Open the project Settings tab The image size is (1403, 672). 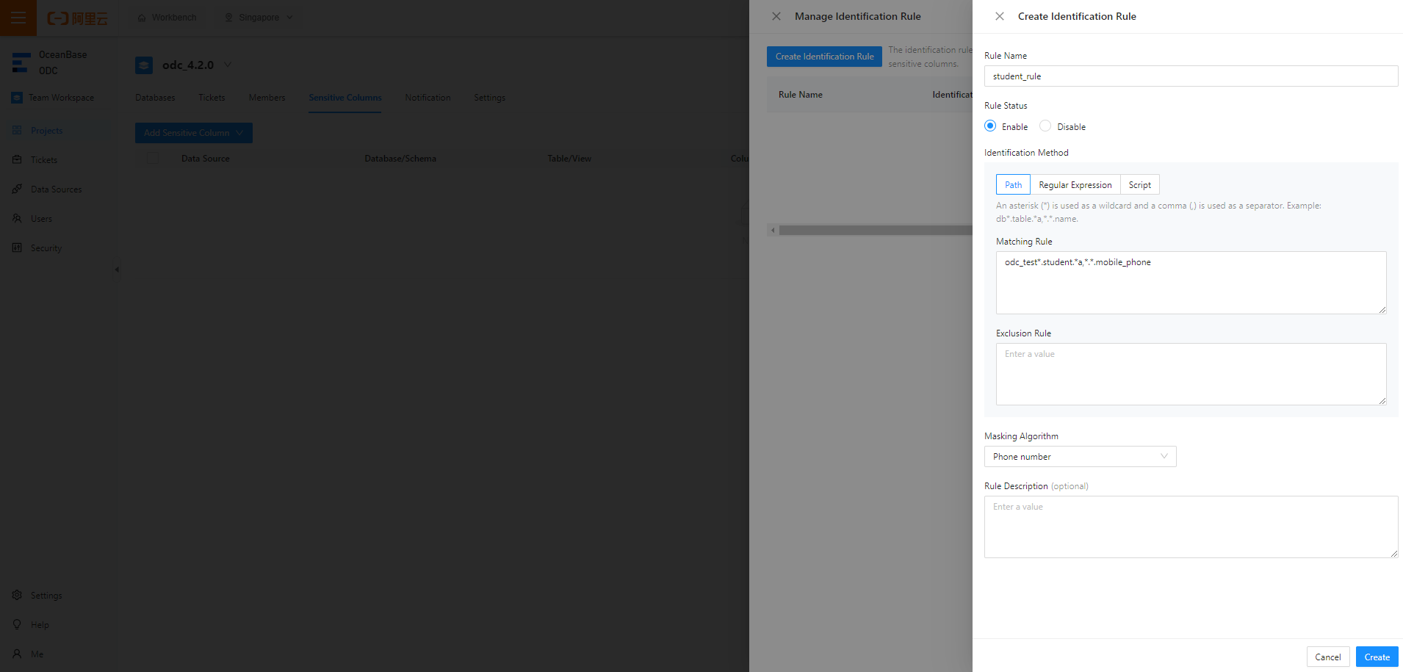click(x=489, y=98)
